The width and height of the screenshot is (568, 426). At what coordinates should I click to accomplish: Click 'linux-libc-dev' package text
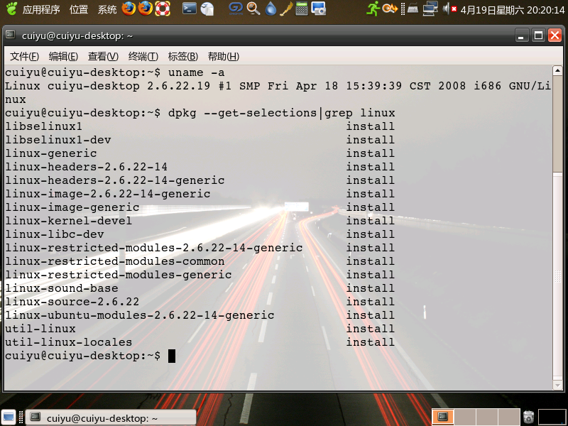pyautogui.click(x=55, y=234)
